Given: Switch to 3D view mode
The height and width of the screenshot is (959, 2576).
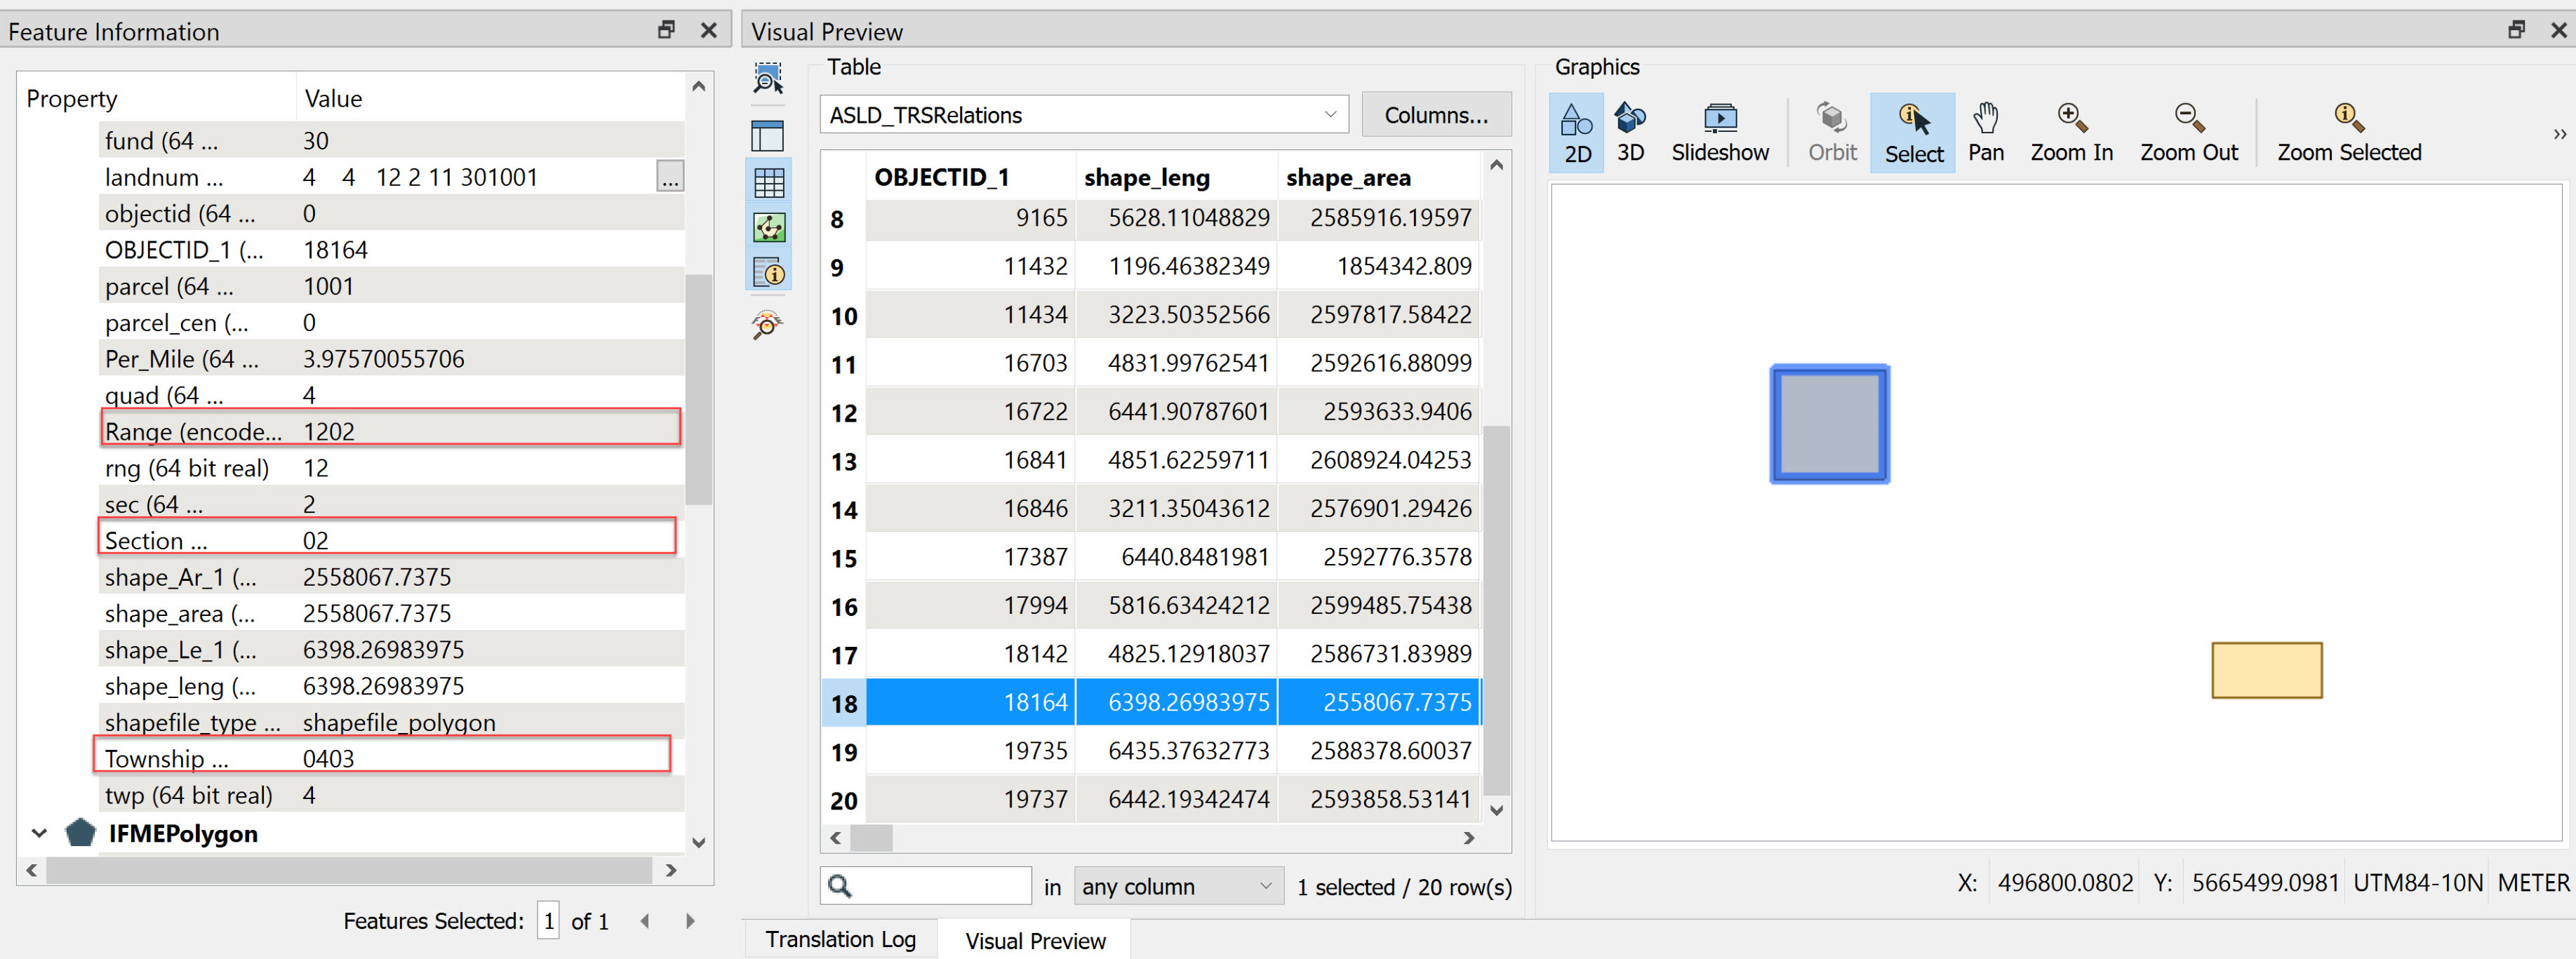Looking at the screenshot, I should (x=1630, y=133).
